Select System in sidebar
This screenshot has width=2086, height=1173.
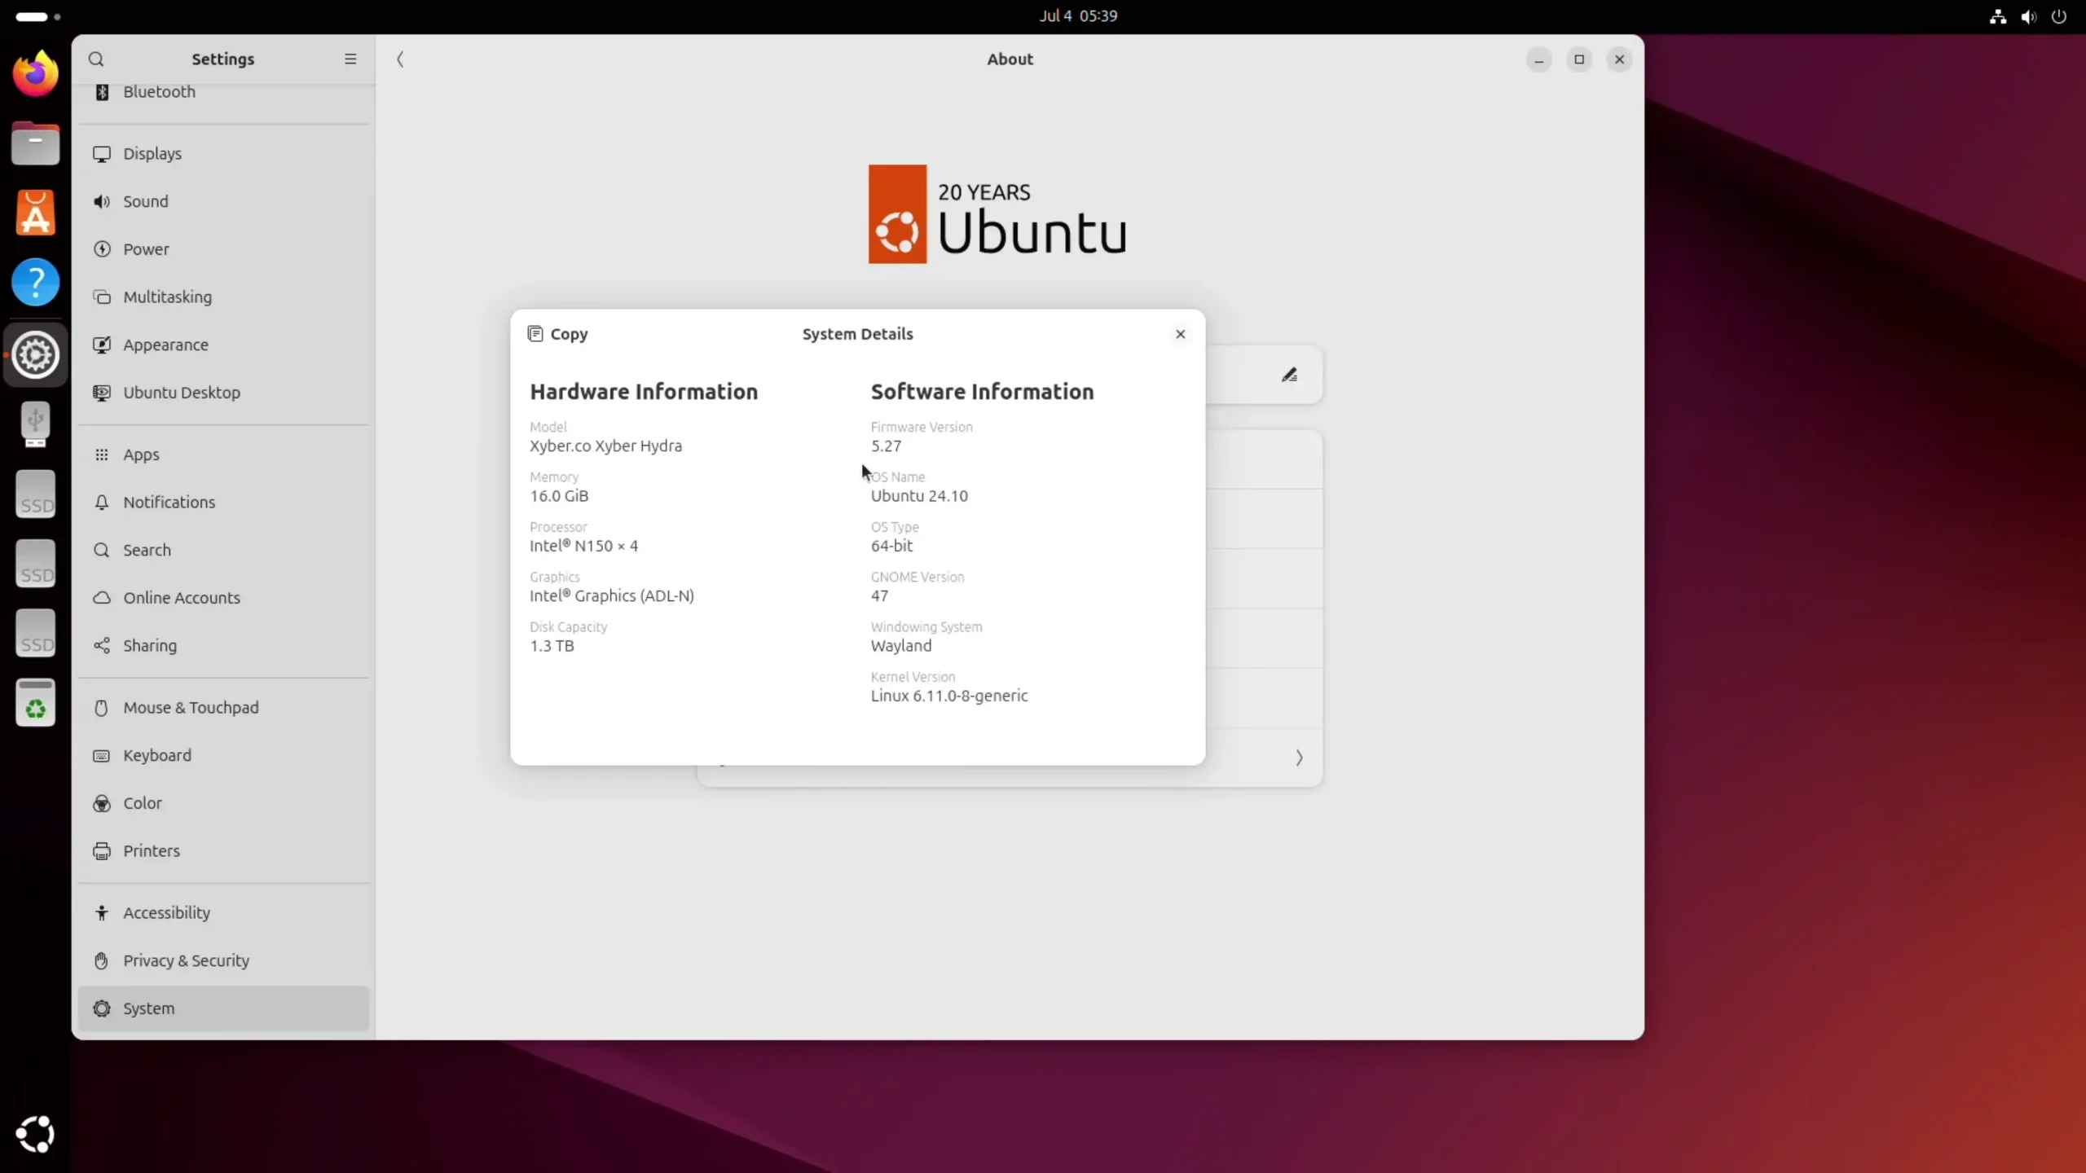(224, 1008)
